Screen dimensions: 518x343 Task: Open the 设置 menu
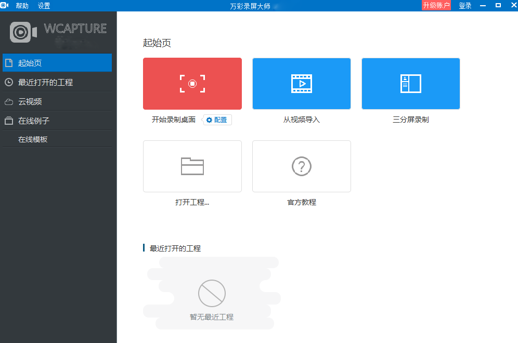click(x=44, y=6)
